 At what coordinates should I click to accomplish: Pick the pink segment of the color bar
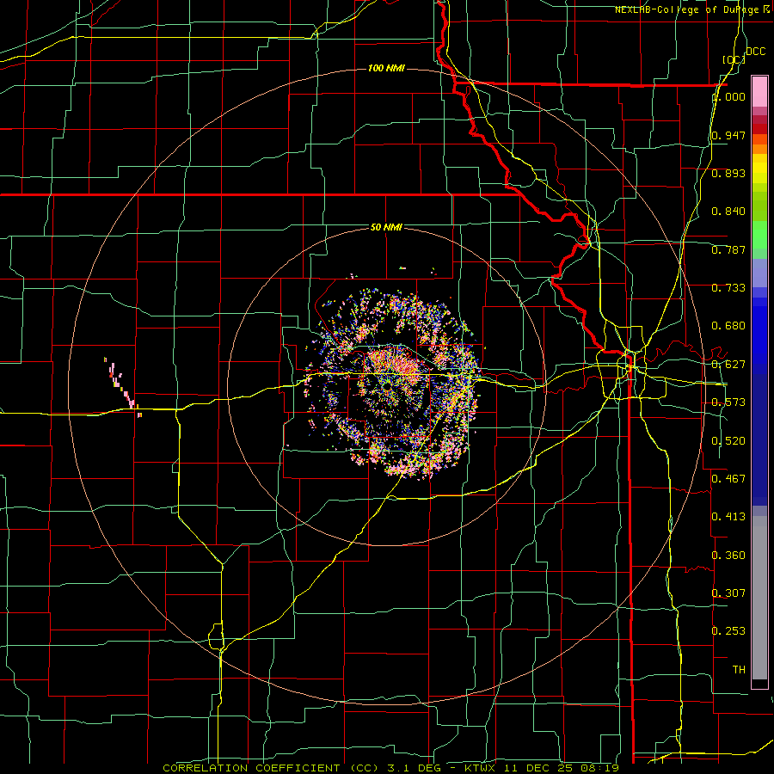[x=759, y=92]
